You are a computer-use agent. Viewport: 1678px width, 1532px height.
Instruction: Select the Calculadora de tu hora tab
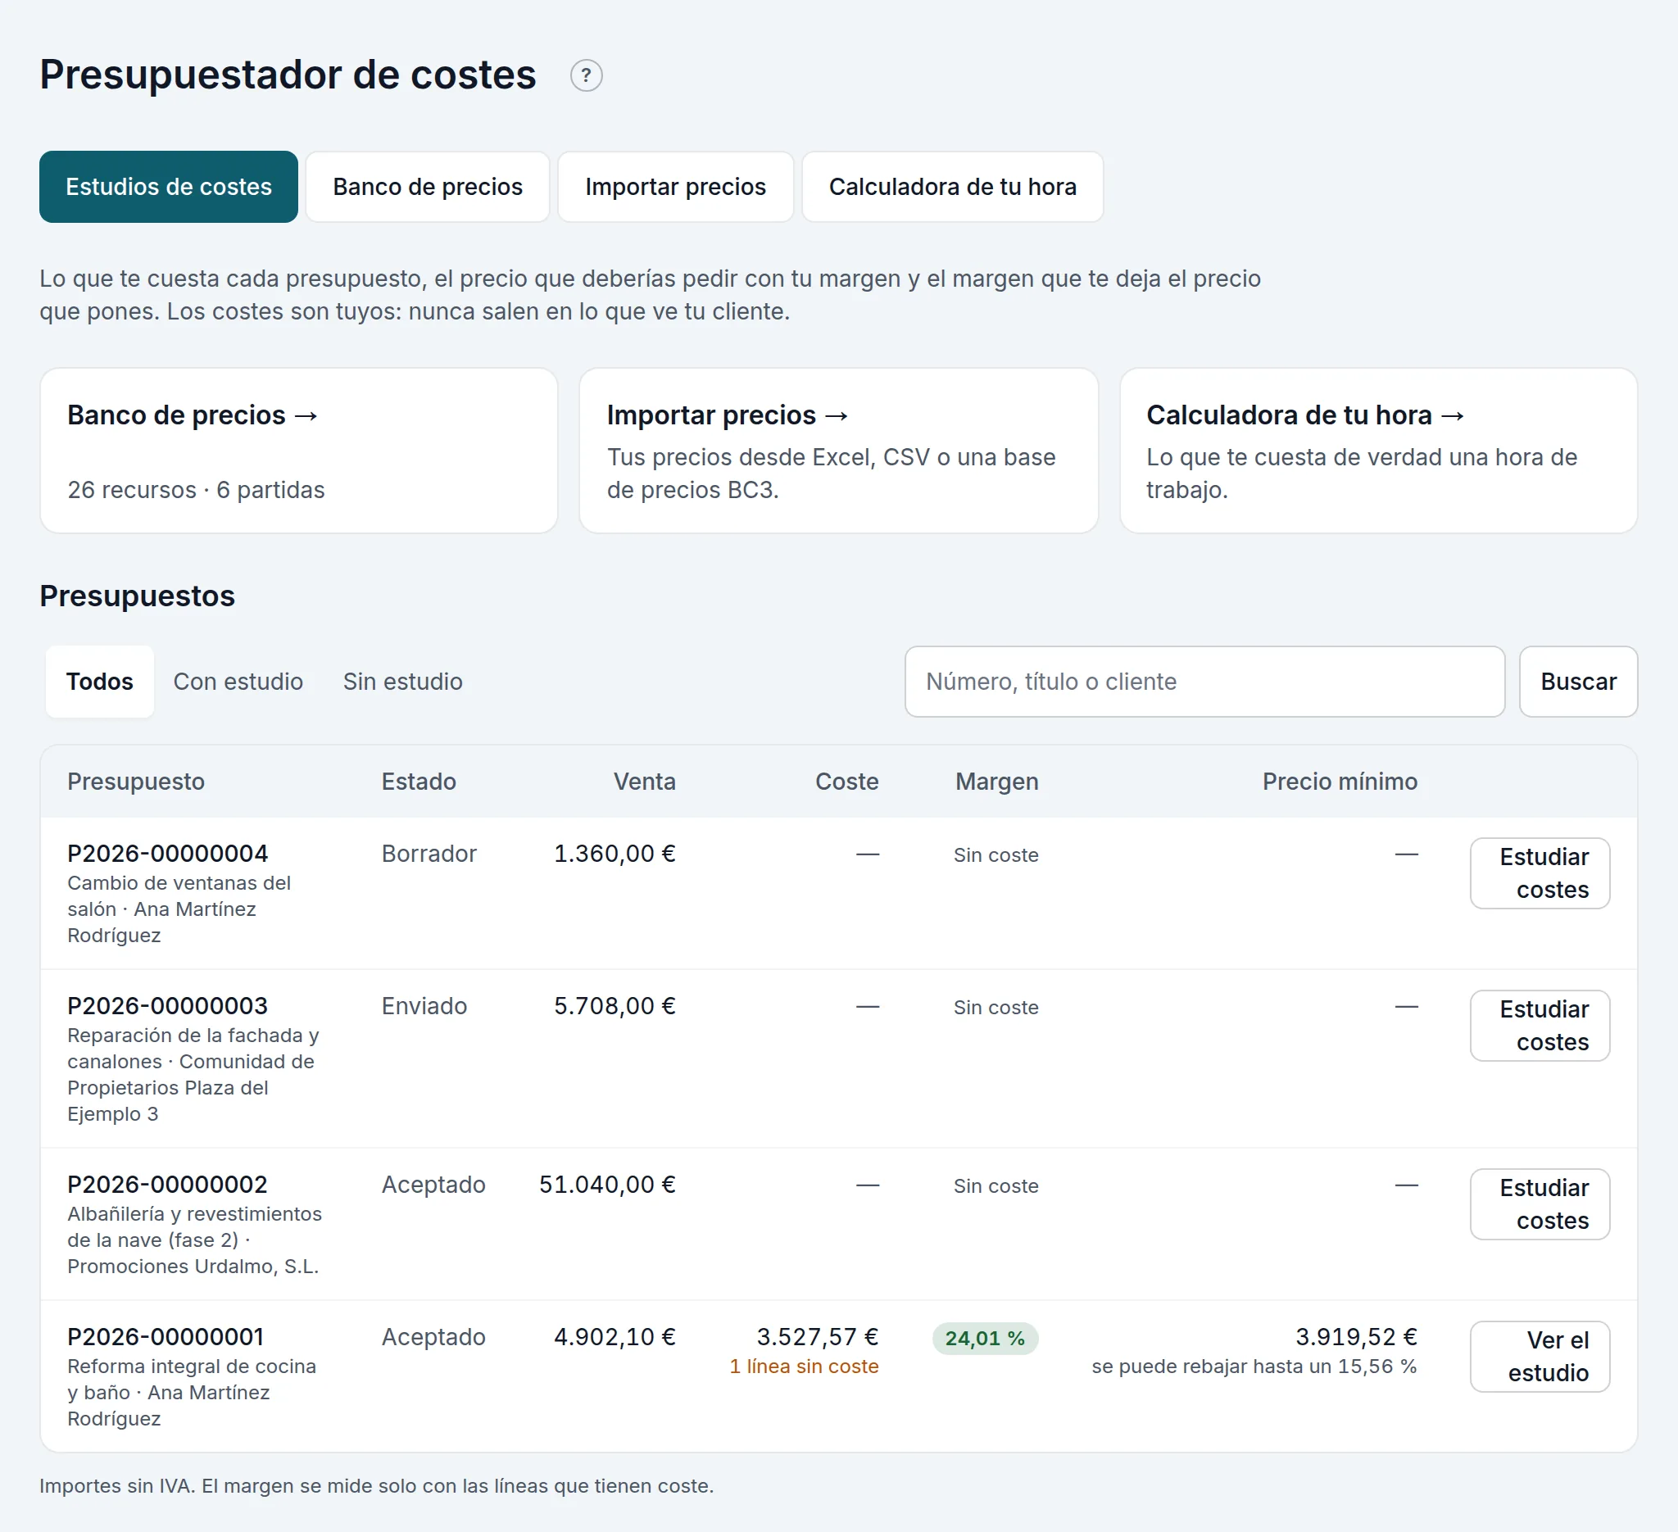(952, 187)
